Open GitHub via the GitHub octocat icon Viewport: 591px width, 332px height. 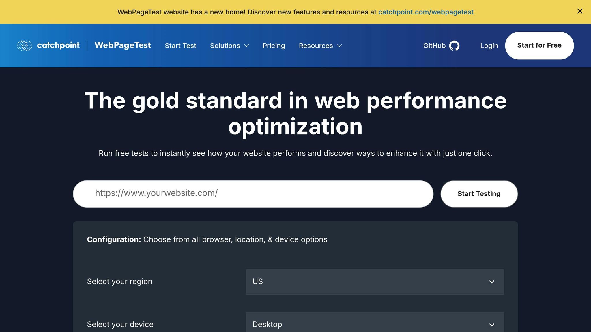pos(455,45)
